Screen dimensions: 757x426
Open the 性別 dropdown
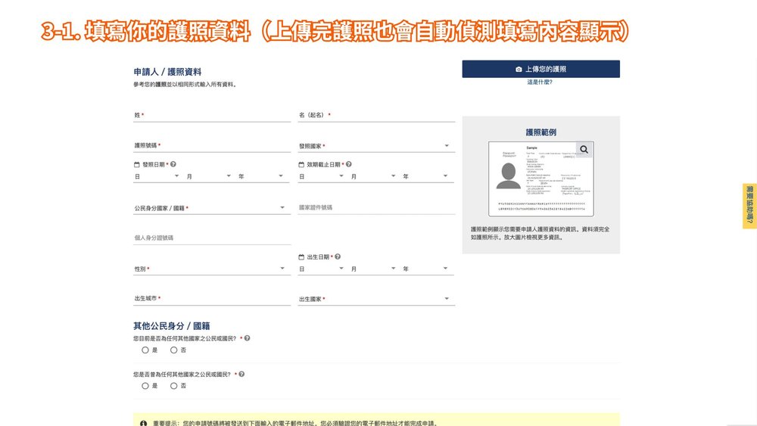coord(211,269)
